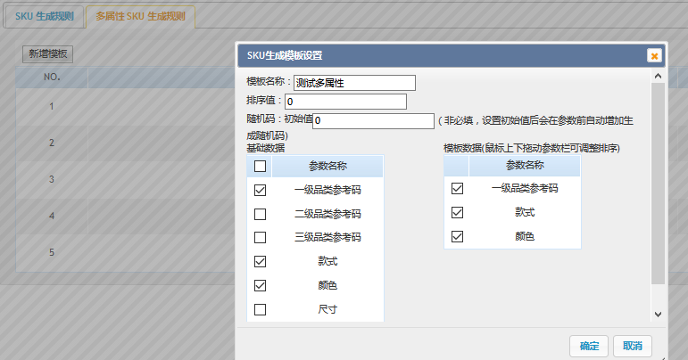This screenshot has height=360, width=688.
Task: Toggle the select-all checkbox in 基础数据 header
Action: (261, 167)
